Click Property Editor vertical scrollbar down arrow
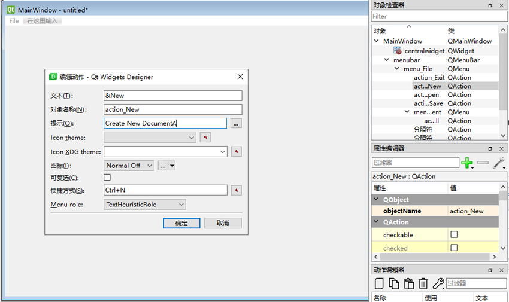The image size is (509, 302). coord(503,249)
